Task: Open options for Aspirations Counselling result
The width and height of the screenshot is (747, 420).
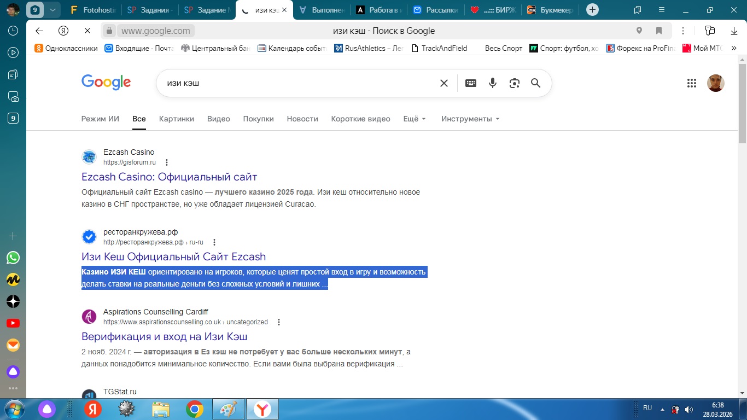Action: pyautogui.click(x=279, y=322)
